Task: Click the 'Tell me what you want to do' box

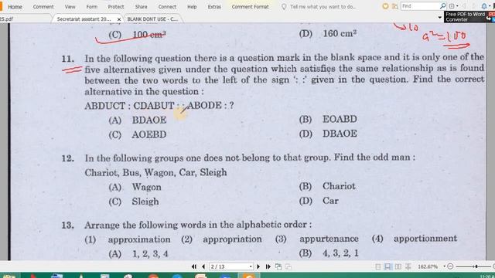Action: 319,7
